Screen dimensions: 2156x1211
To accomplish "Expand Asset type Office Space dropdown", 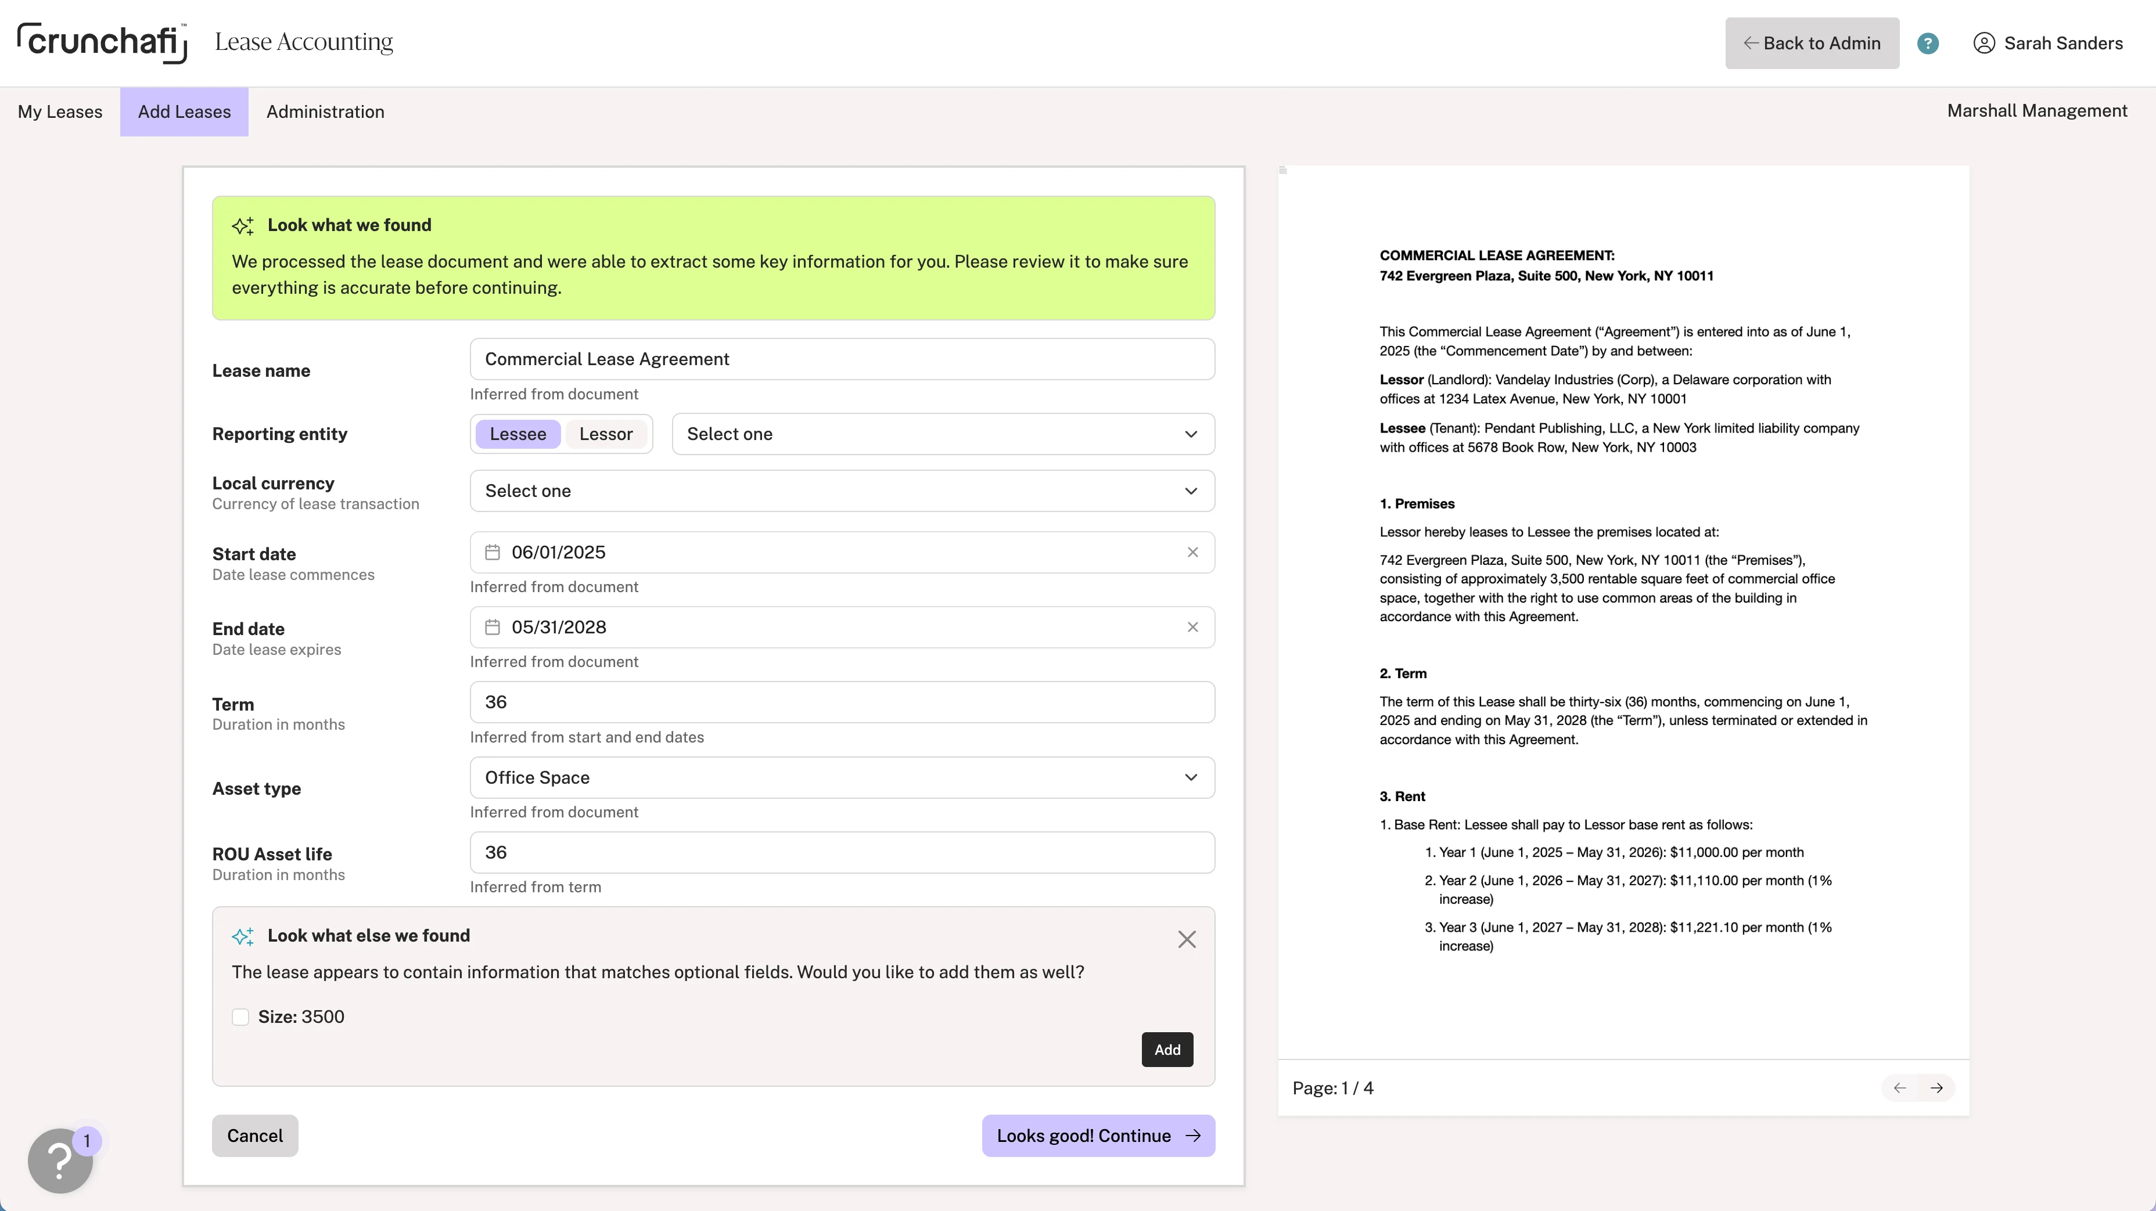I will coord(842,778).
